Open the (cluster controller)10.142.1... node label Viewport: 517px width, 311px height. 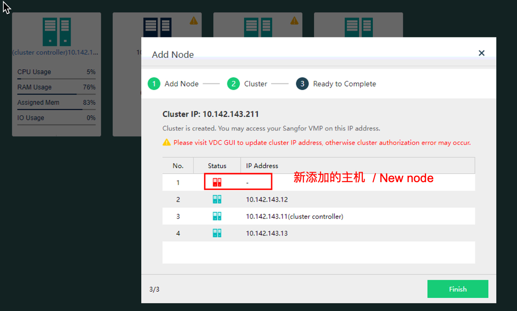click(56, 52)
